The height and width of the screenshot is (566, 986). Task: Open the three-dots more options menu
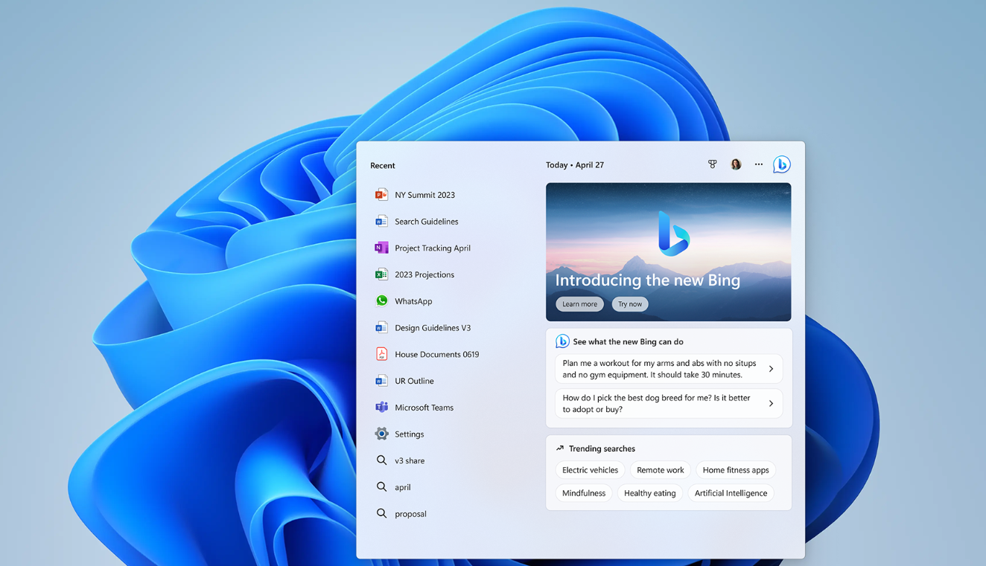(758, 164)
